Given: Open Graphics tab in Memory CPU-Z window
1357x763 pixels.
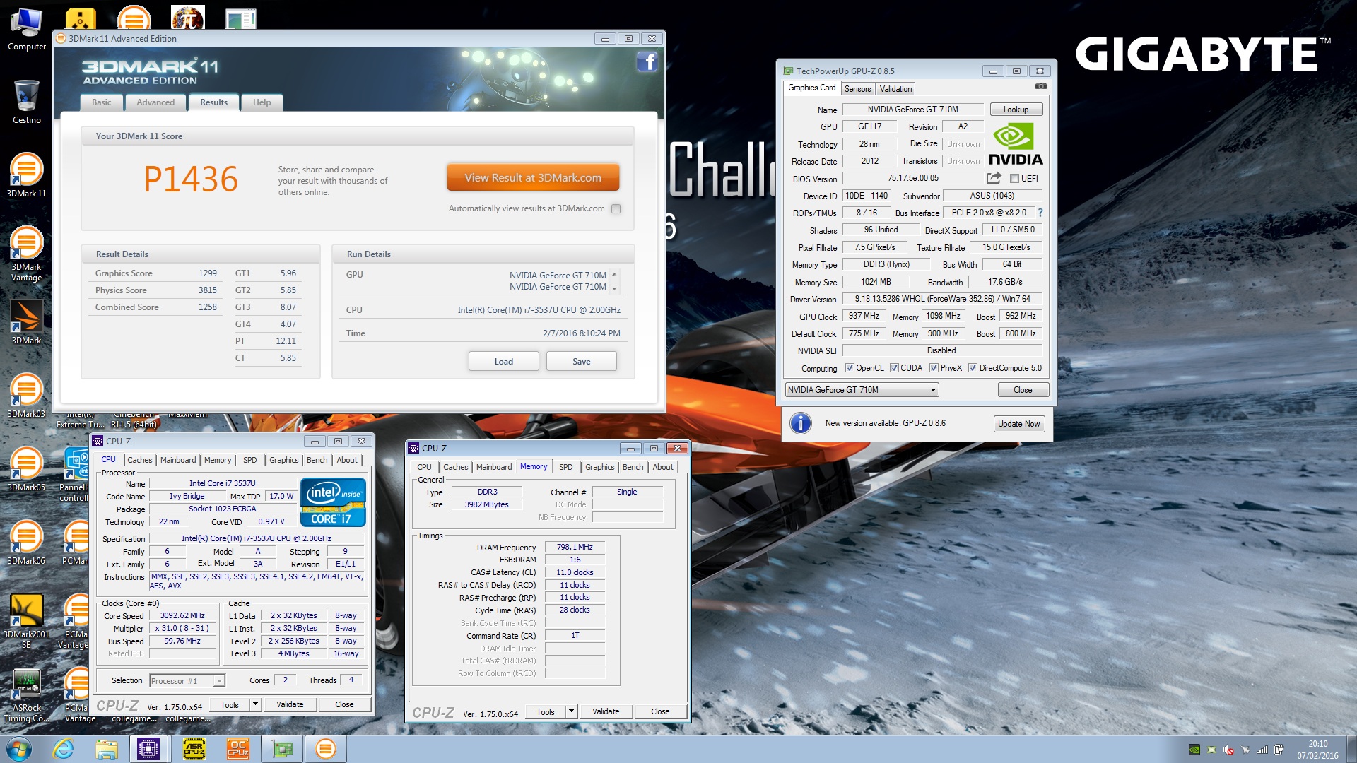Looking at the screenshot, I should coord(600,467).
